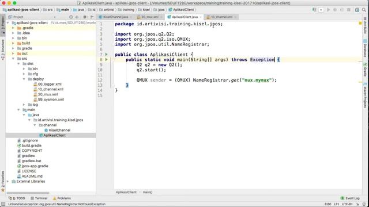Close the AplikasiClient.java tab
369x207 pixels.
coord(201,17)
